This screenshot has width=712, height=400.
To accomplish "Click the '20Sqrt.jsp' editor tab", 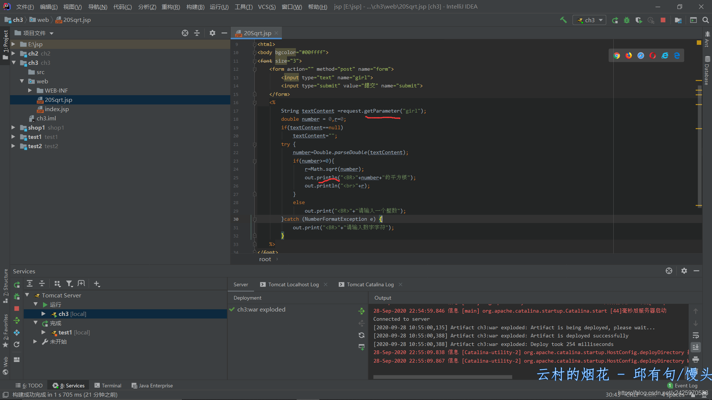I will [x=256, y=33].
